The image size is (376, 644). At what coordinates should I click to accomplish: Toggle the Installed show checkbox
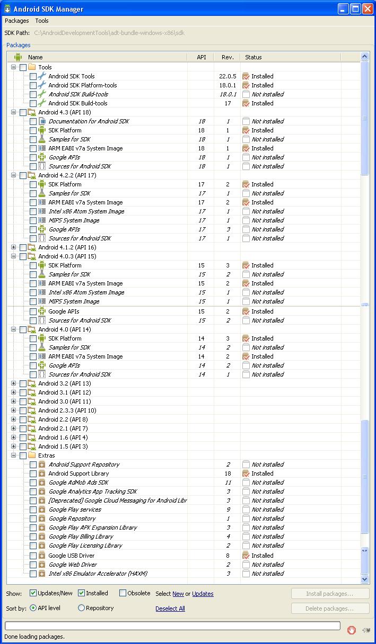coord(82,593)
